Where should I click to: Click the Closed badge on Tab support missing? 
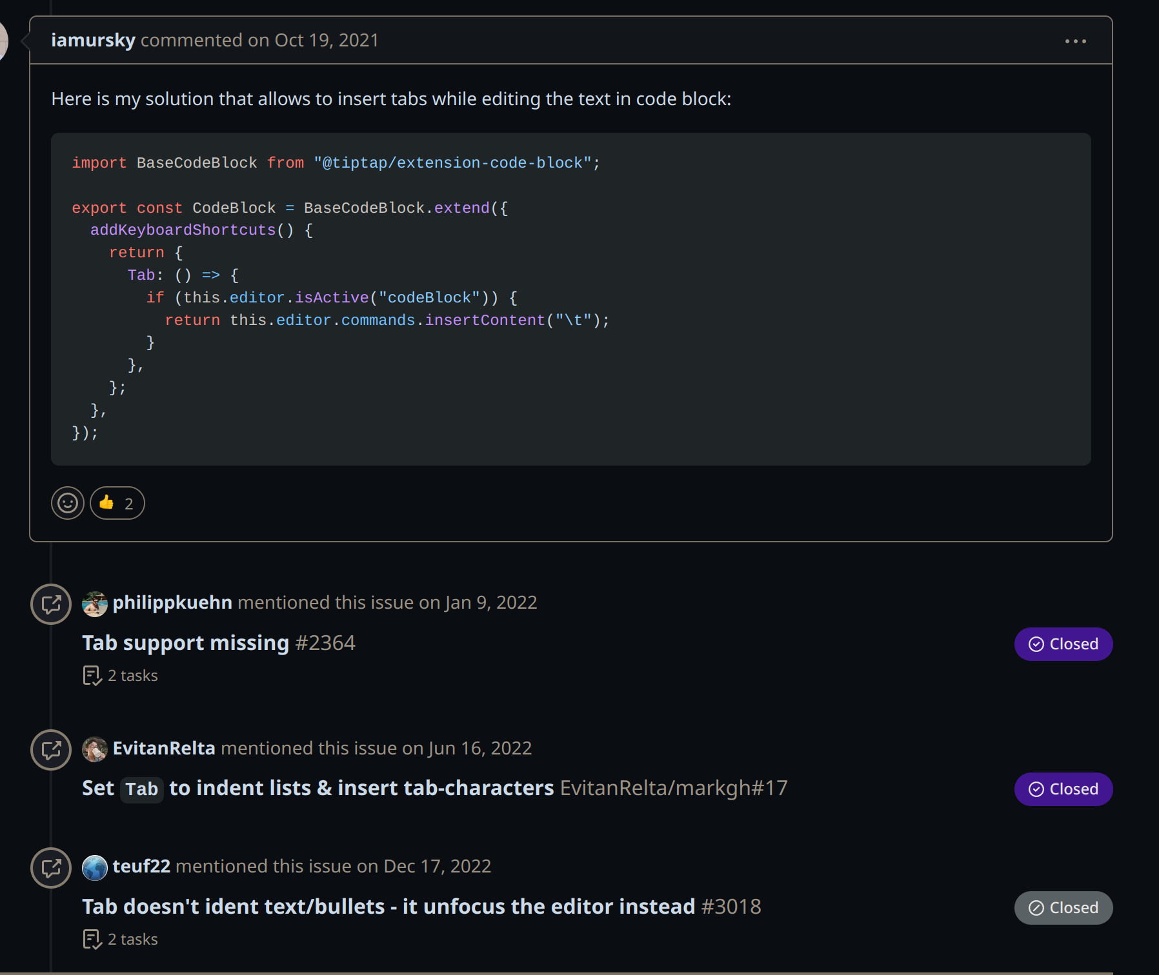tap(1063, 644)
